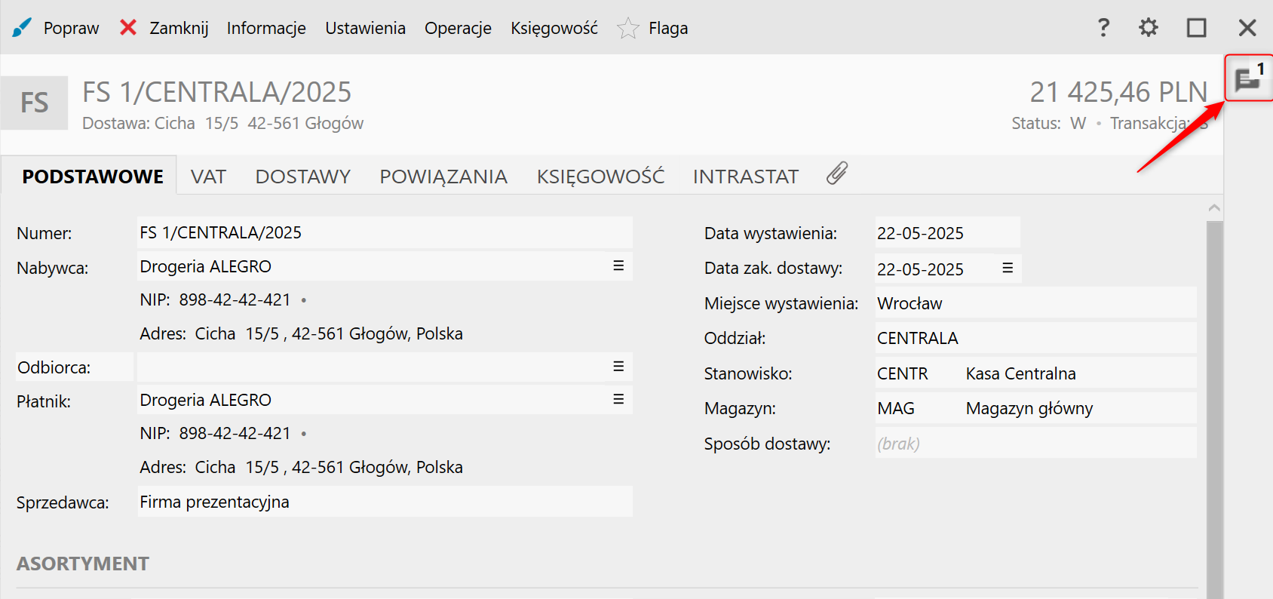Open the Data zak. dostawy menu
The width and height of the screenshot is (1273, 599).
coord(1008,268)
